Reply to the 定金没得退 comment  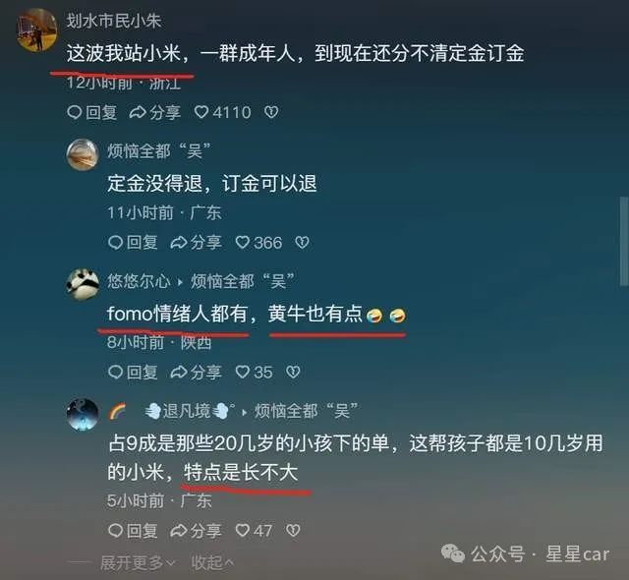(x=133, y=243)
